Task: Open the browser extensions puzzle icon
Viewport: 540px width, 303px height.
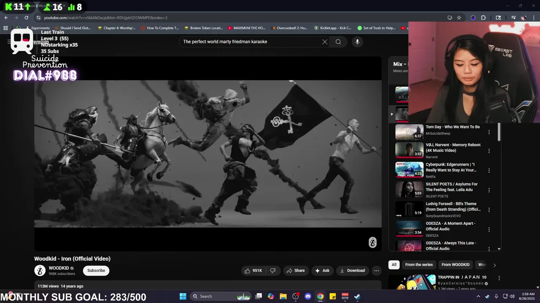Action: [x=483, y=18]
